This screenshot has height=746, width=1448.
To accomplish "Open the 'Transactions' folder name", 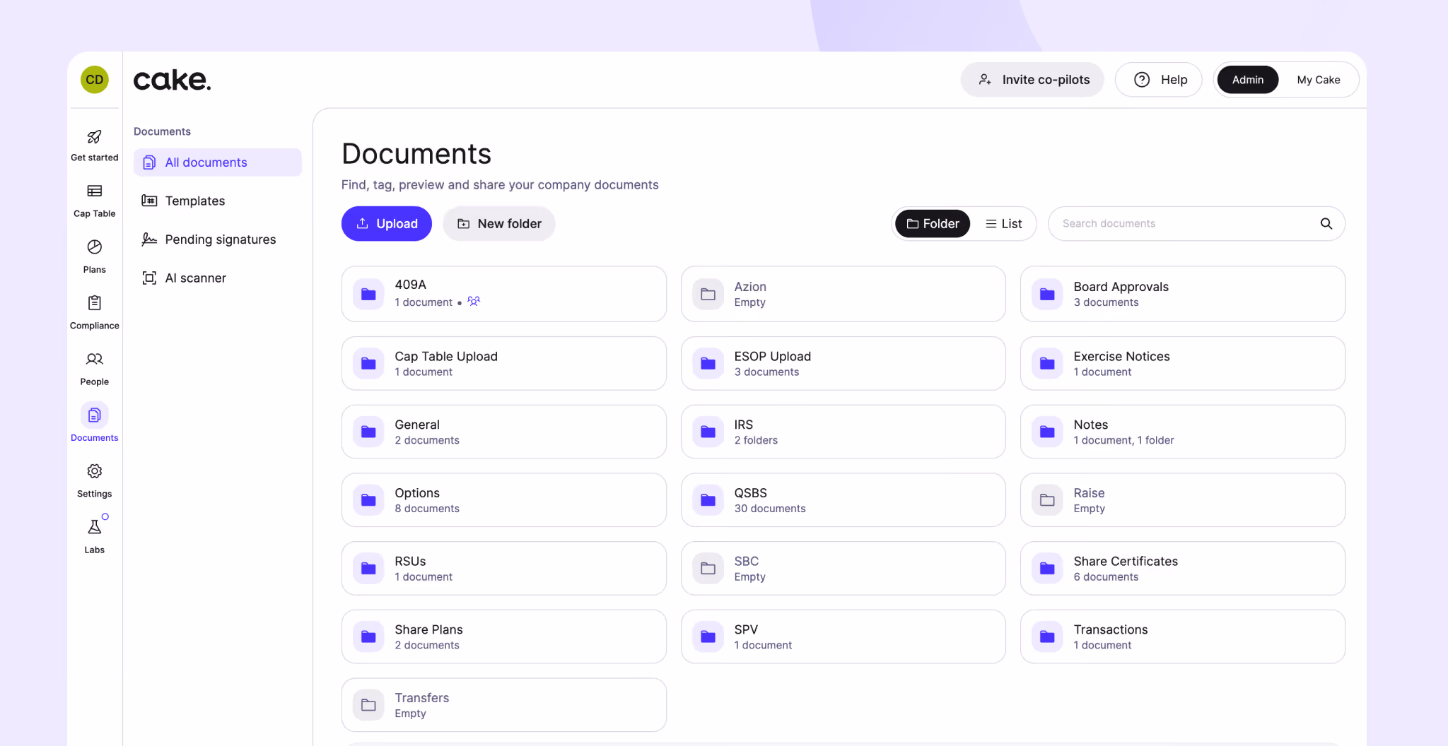I will click(x=1111, y=629).
